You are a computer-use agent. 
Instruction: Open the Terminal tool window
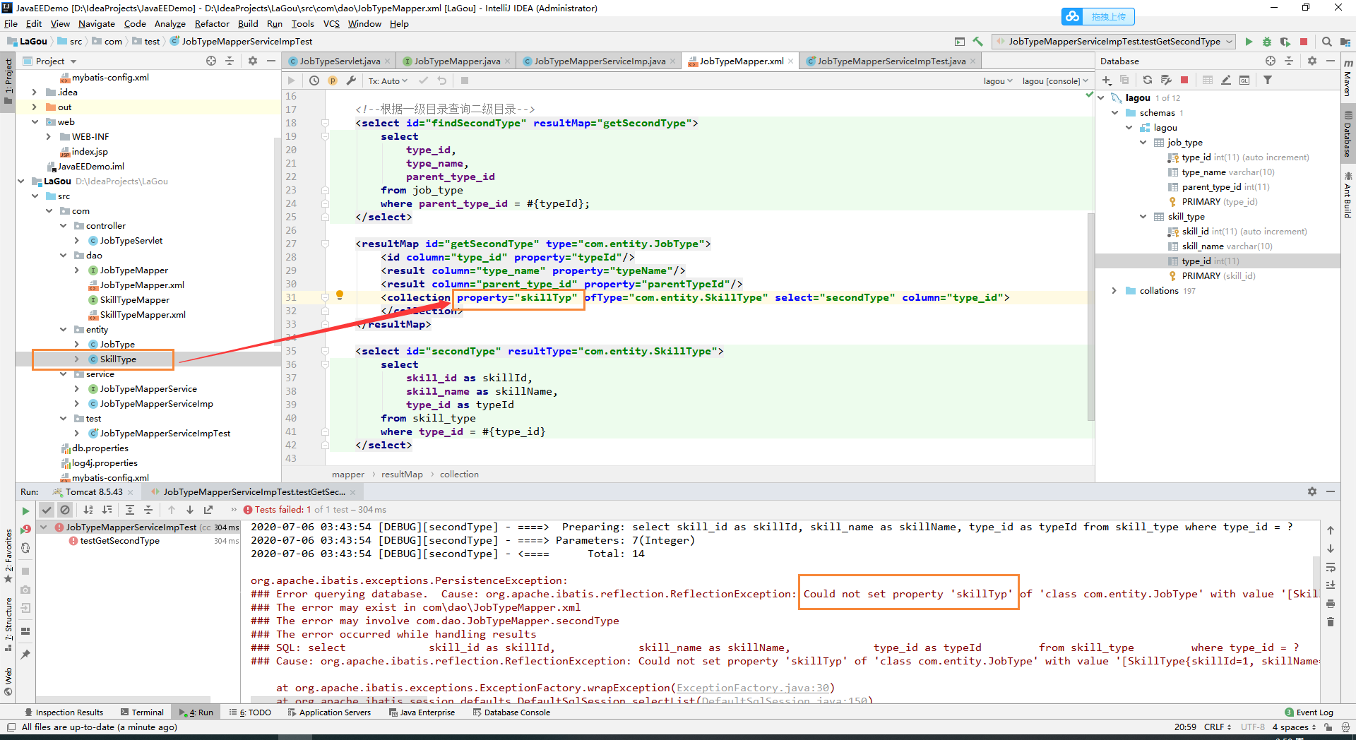(147, 712)
